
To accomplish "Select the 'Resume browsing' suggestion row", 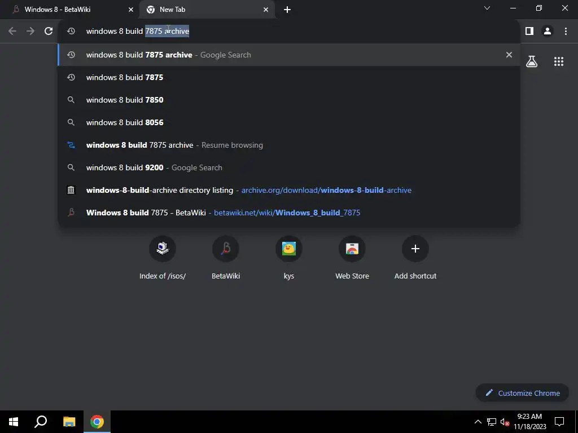I will pos(289,145).
